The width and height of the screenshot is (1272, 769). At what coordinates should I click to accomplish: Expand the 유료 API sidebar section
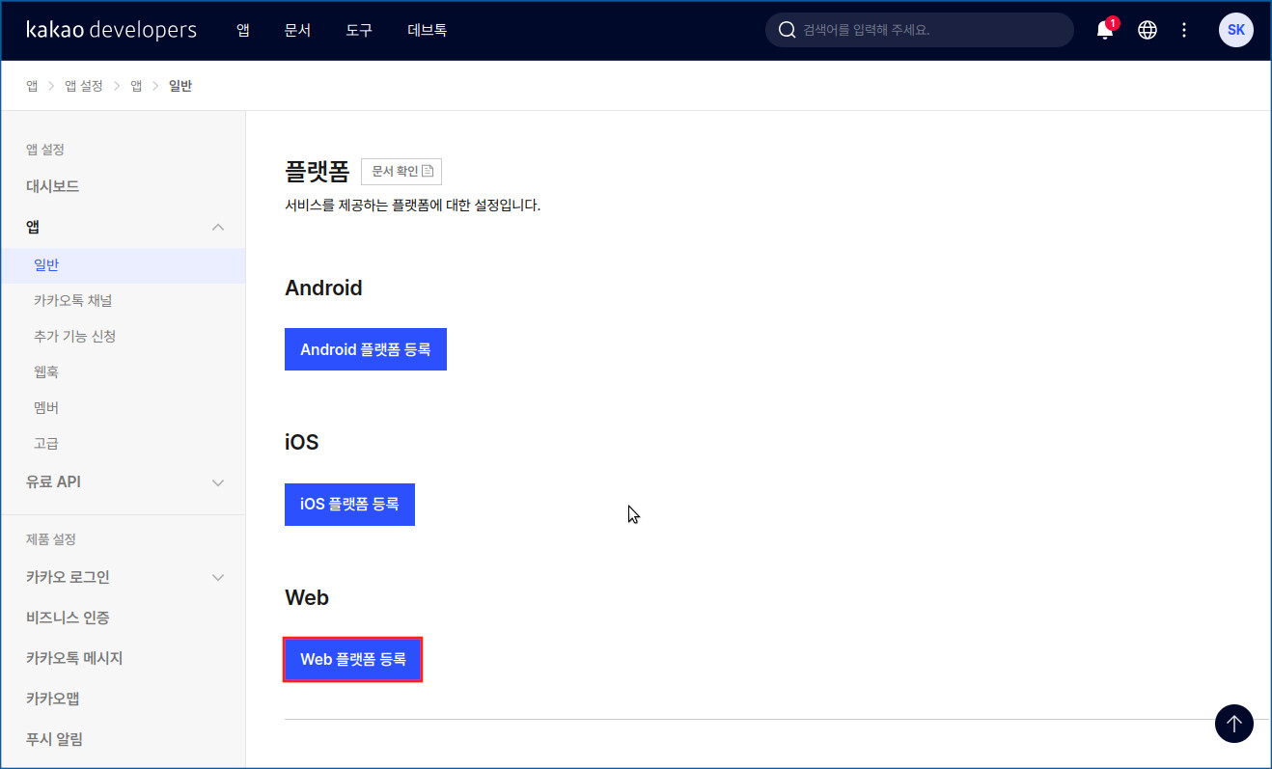coord(218,482)
